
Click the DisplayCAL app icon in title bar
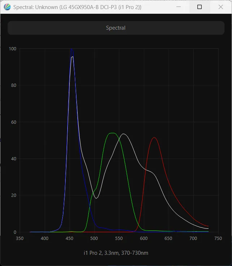click(7, 7)
